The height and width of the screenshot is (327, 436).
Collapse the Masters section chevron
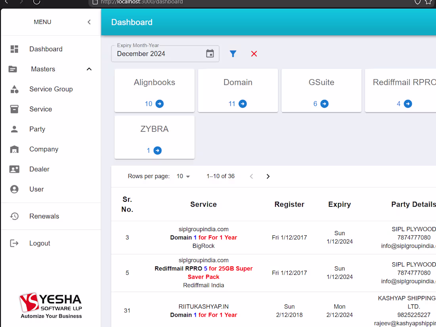[89, 69]
